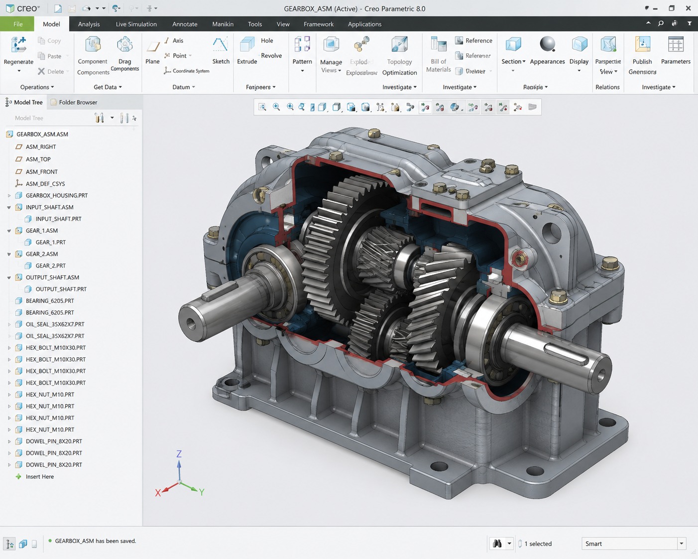Open the Get Data group dropdown

click(108, 87)
